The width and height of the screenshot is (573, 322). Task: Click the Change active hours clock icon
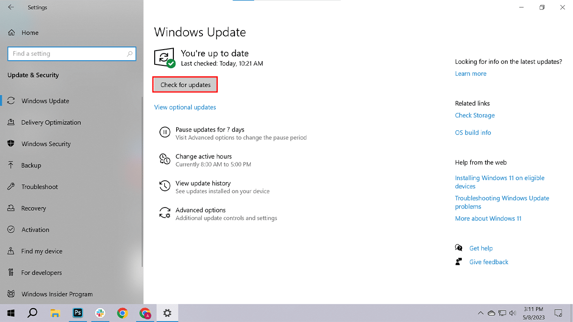(x=165, y=159)
